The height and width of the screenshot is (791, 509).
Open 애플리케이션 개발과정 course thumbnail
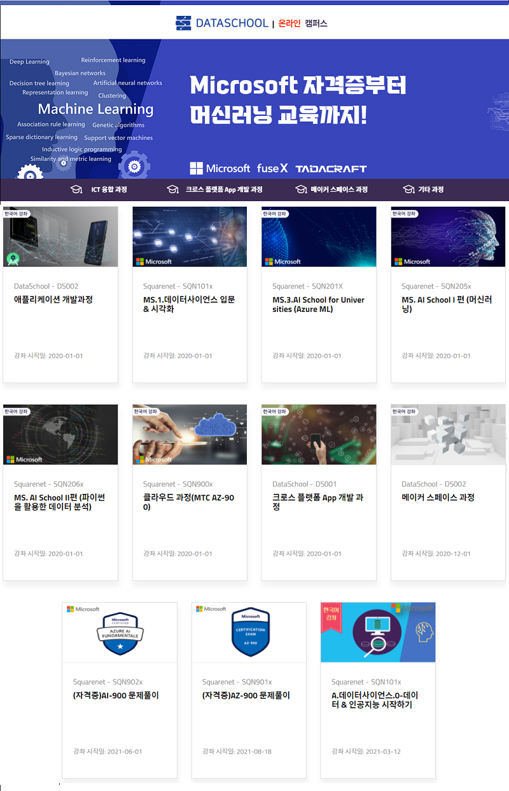coord(60,236)
